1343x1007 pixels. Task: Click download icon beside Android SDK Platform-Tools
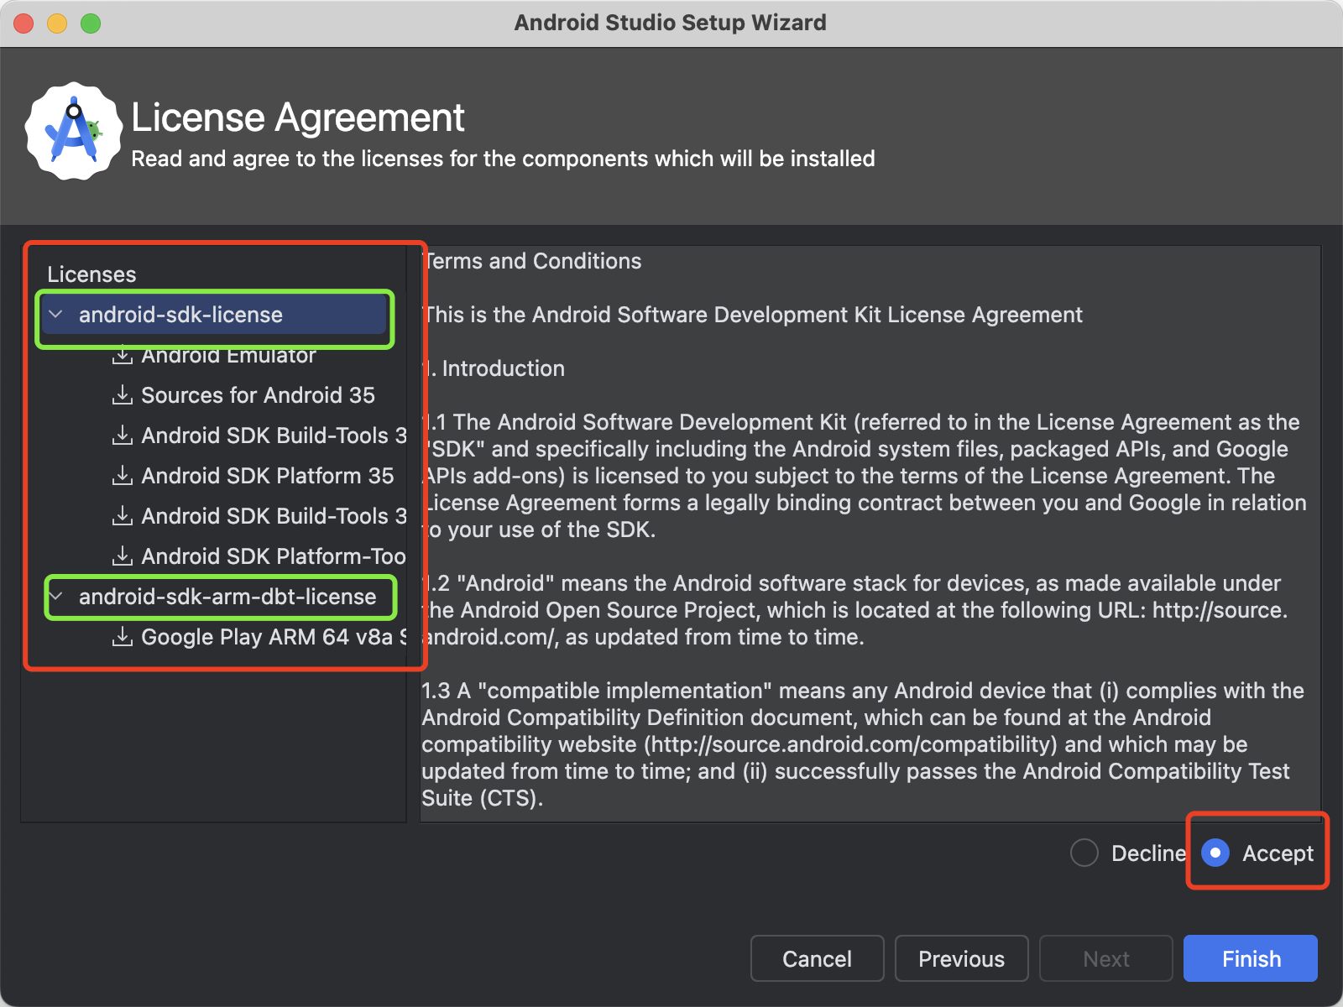click(x=123, y=556)
